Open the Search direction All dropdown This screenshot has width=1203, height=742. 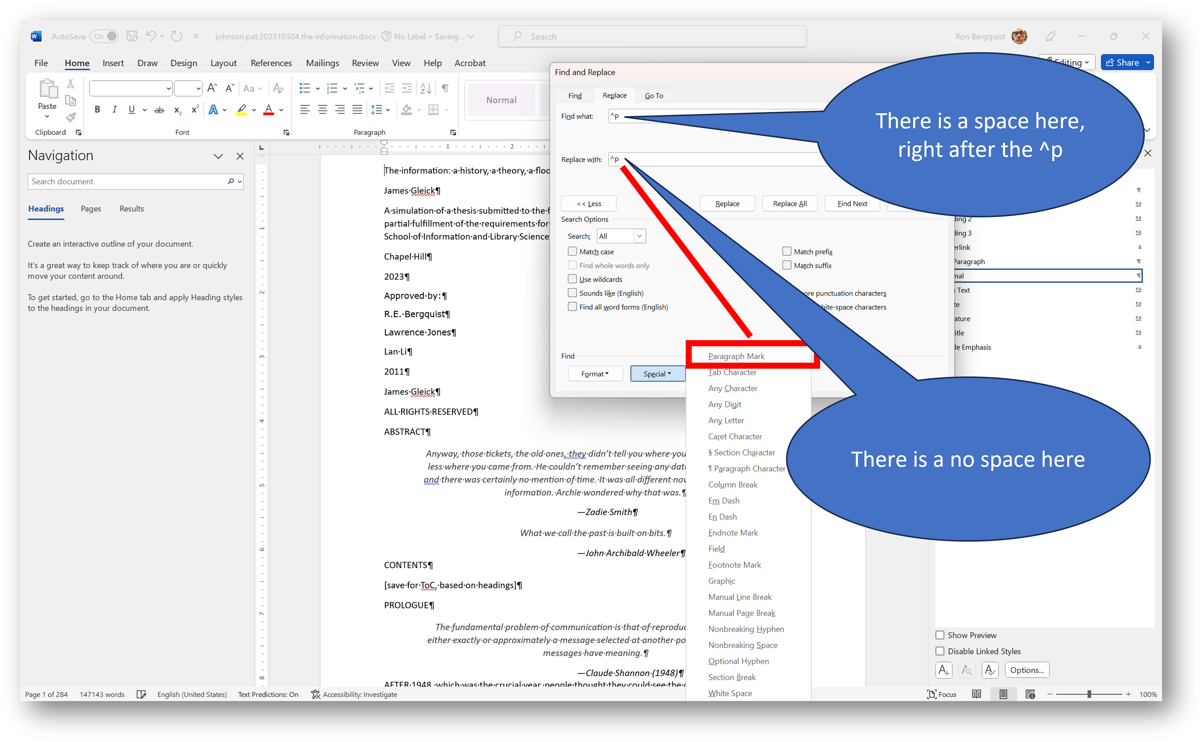pyautogui.click(x=621, y=236)
